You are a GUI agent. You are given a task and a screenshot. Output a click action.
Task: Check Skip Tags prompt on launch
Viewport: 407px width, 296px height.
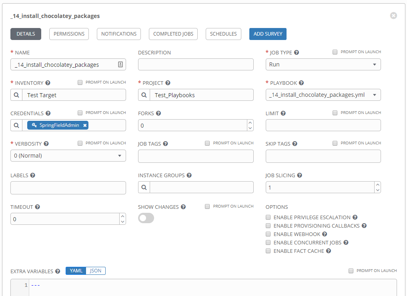click(335, 143)
